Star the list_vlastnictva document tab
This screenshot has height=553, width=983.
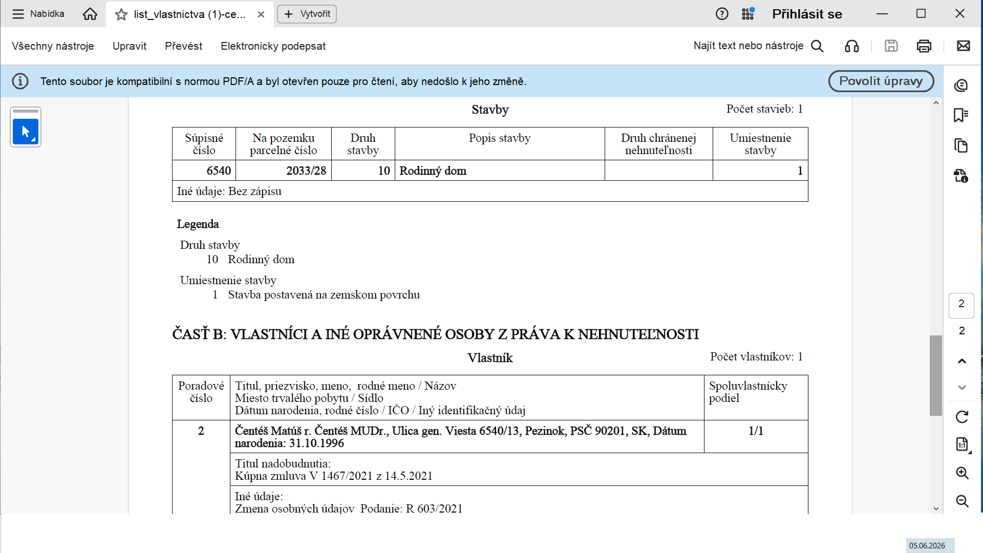tap(121, 14)
